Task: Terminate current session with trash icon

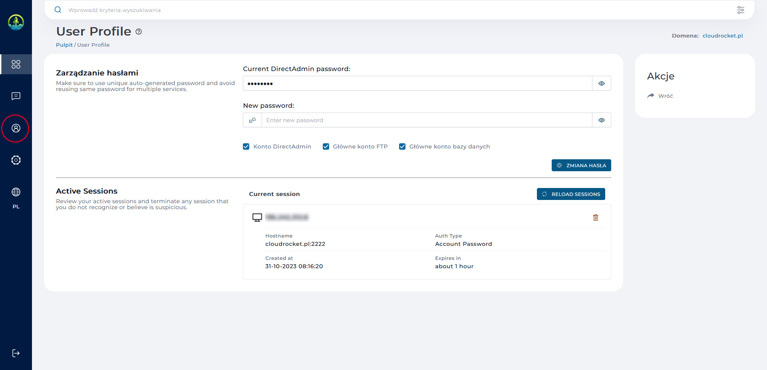Action: click(596, 218)
